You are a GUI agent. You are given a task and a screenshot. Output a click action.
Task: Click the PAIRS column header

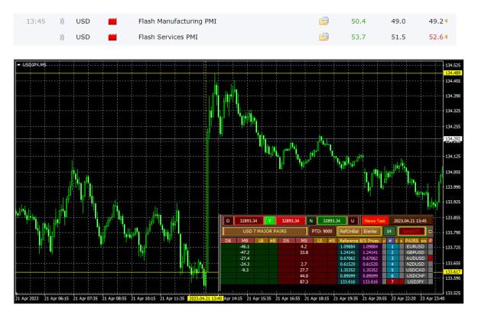pyautogui.click(x=412, y=241)
